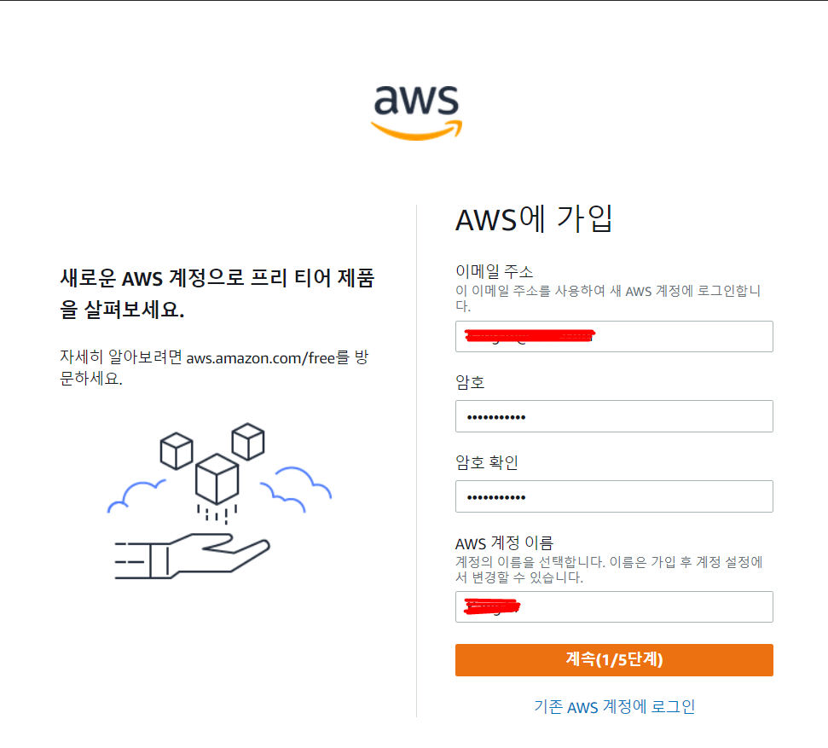Click the free tier headline text
Viewport: 828px width, 748px height.
coord(217,293)
